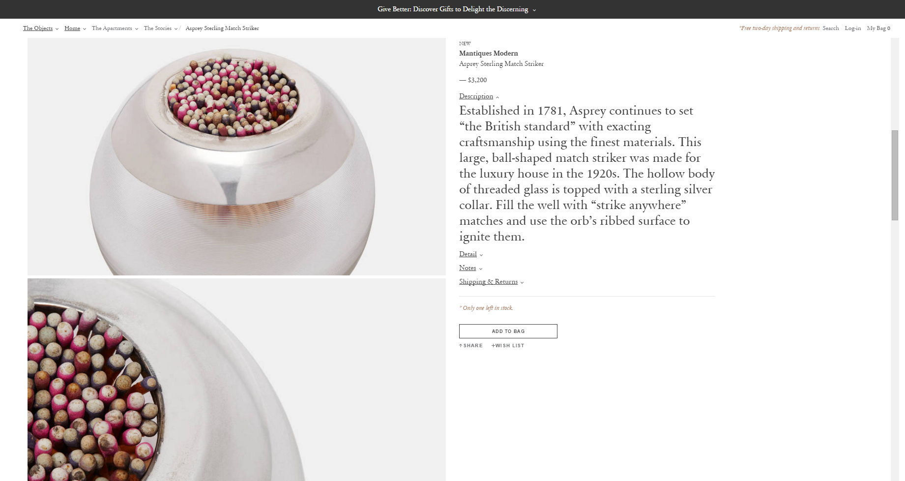Viewport: 905px width, 481px height.
Task: Open the Home menu dropdown
Action: tap(72, 29)
